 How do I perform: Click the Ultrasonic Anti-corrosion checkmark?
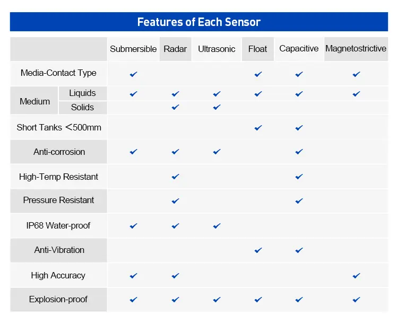click(x=217, y=152)
